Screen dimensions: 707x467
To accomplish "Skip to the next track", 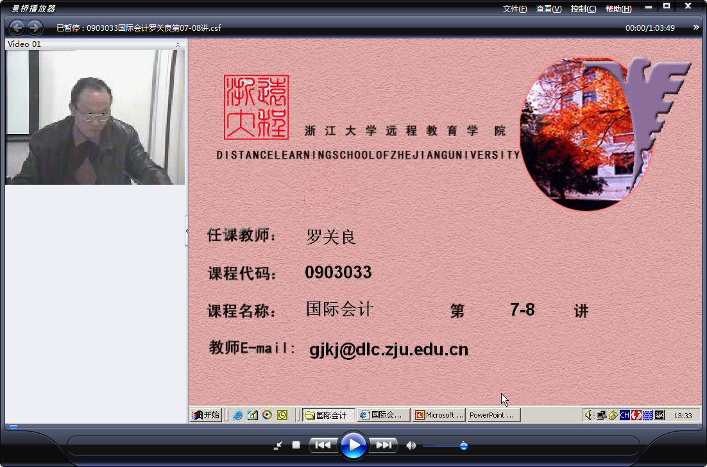I will [x=383, y=445].
